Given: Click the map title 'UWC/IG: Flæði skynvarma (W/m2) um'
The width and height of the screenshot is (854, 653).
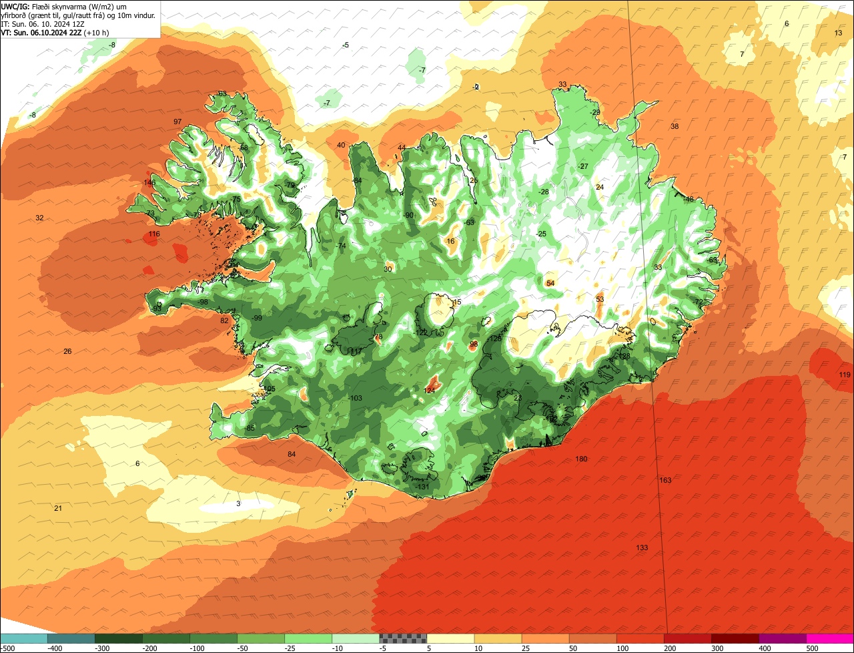Looking at the screenshot, I should coord(64,6).
